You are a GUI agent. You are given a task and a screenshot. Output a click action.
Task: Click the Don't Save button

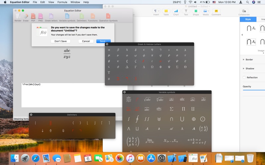click(x=61, y=41)
